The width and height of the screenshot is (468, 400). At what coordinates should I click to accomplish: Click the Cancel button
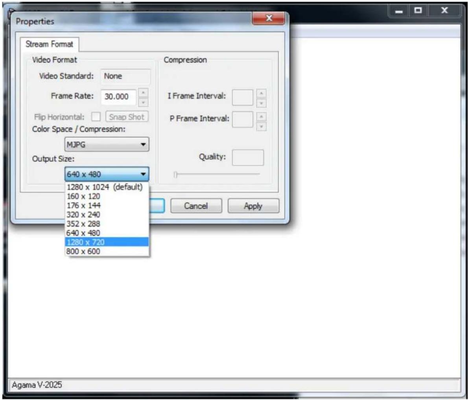(196, 206)
